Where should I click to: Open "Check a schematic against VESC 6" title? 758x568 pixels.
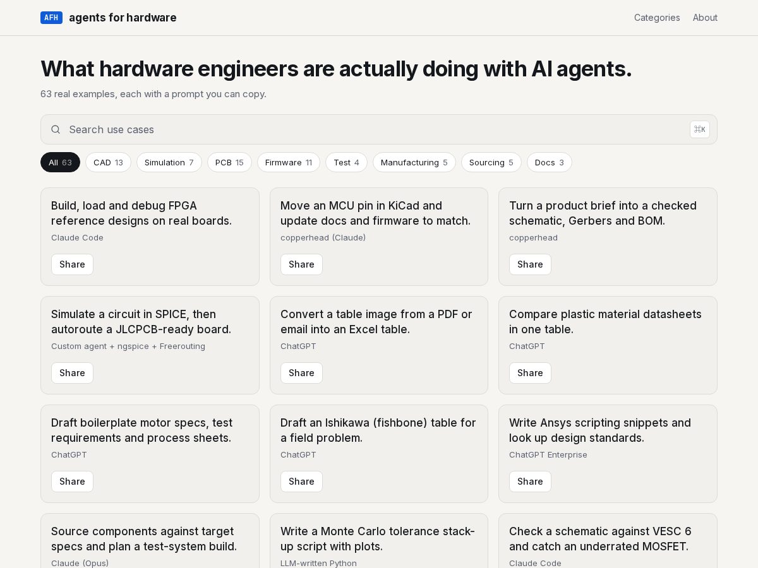point(600,539)
